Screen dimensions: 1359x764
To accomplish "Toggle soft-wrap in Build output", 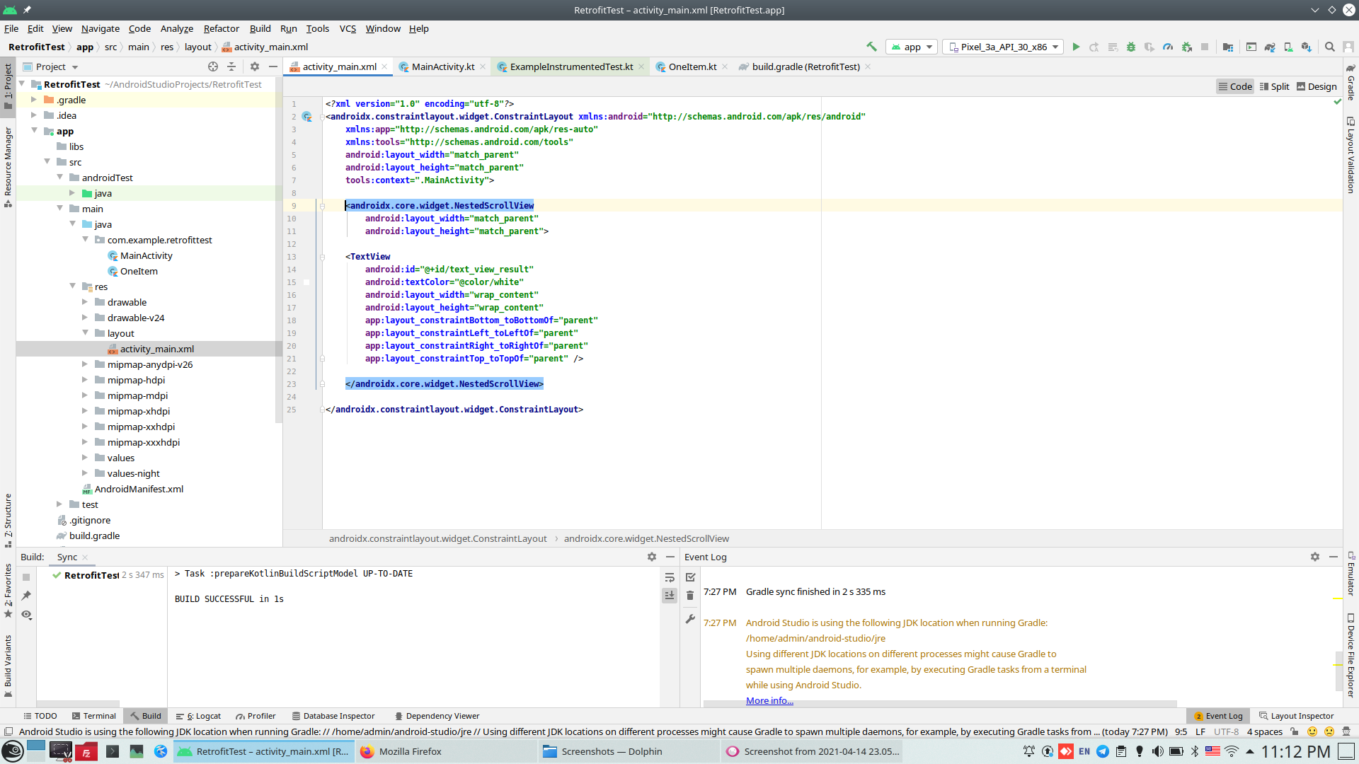I will (670, 578).
